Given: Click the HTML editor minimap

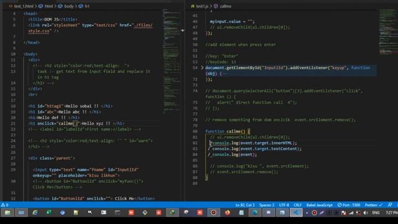Looking at the screenshot, I should coord(172,61).
